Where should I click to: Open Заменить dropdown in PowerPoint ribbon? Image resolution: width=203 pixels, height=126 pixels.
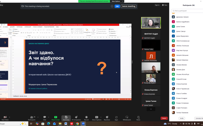coord(113,31)
